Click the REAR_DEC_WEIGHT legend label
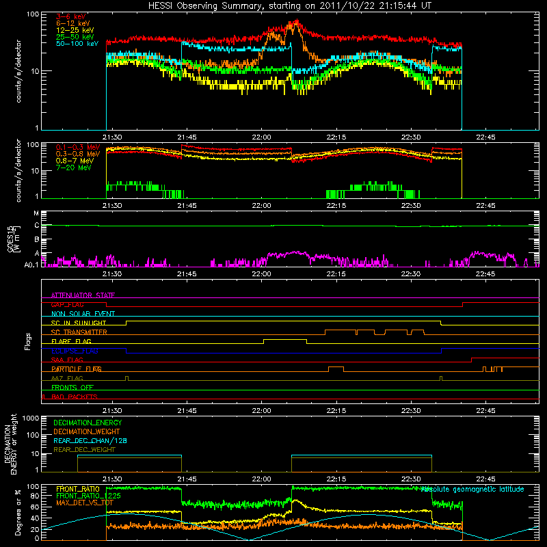547x547 pixels. click(84, 450)
